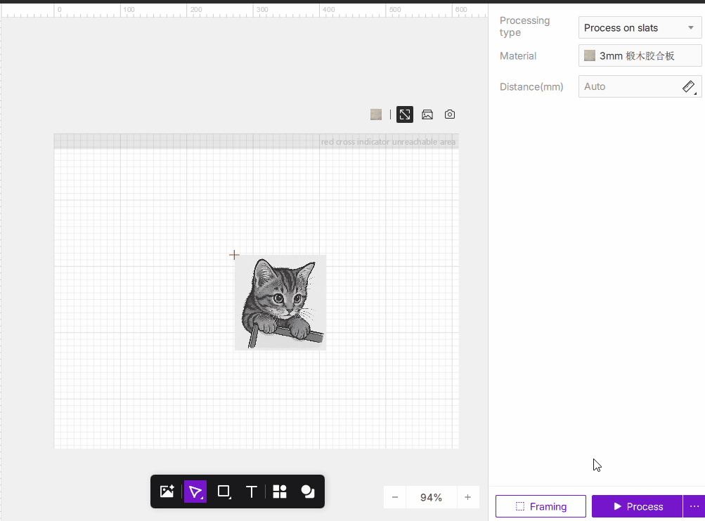Click the camera capture icon

(x=450, y=114)
